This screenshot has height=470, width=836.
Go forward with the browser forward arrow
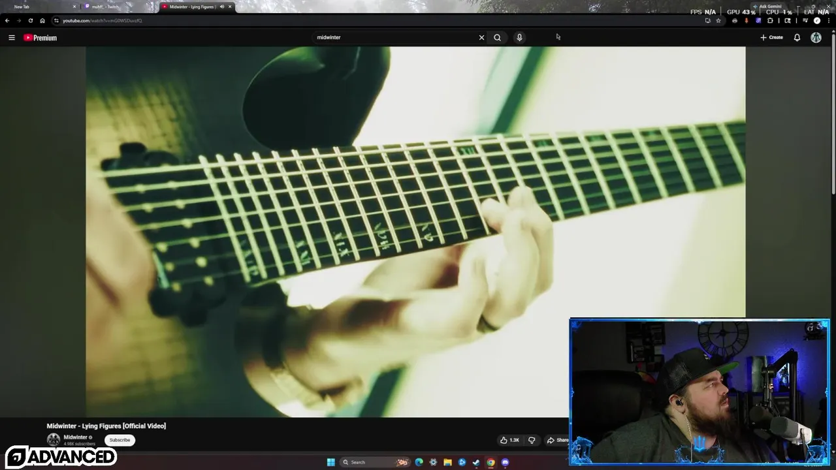click(x=18, y=20)
